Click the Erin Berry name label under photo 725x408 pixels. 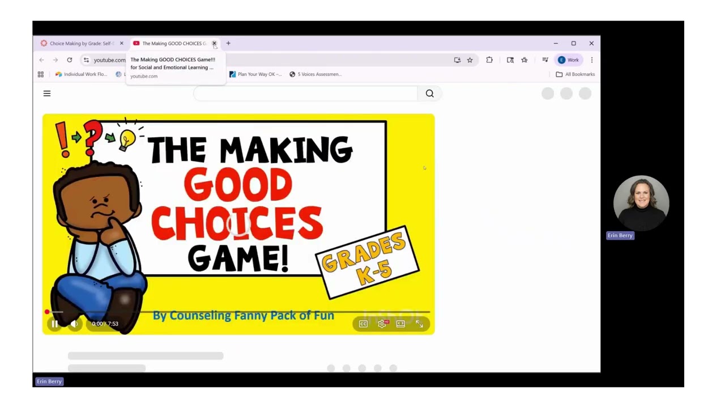tap(620, 235)
